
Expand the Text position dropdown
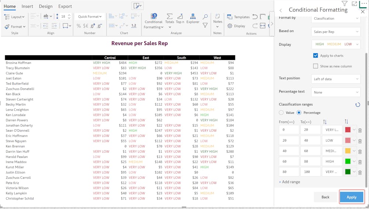[x=336, y=79]
